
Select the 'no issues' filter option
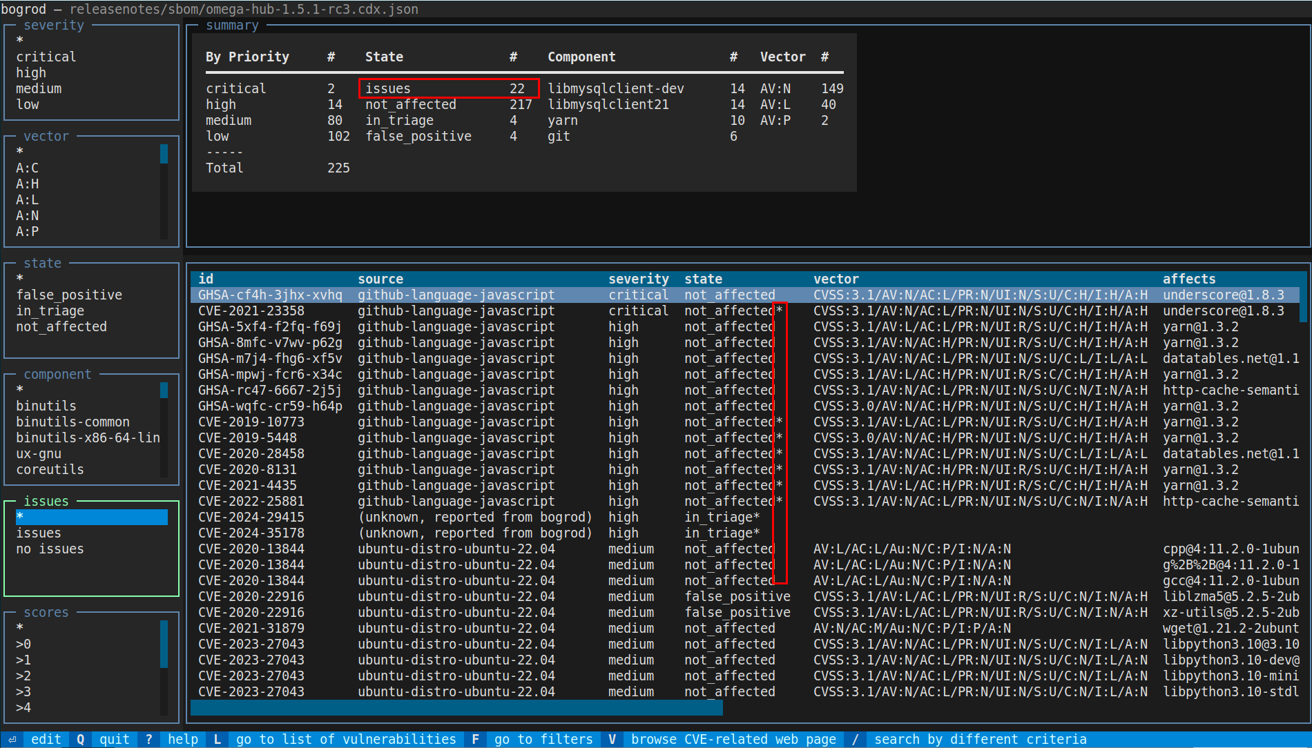(x=50, y=549)
